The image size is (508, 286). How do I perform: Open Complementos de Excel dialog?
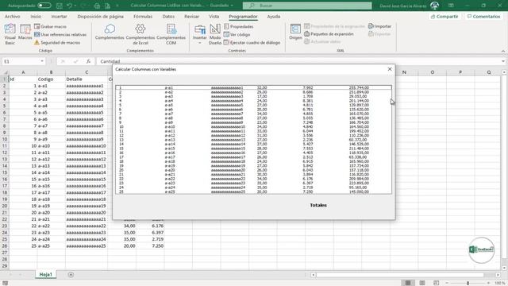[x=140, y=33]
